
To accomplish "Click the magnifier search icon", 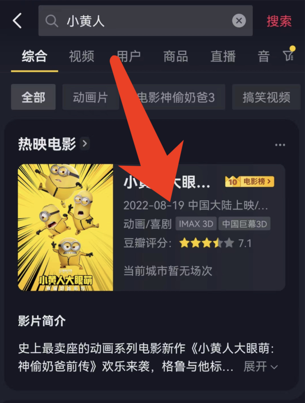I will click(x=51, y=21).
